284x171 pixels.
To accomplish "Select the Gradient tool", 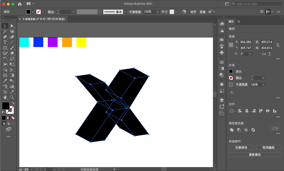I will pyautogui.click(x=12, y=75).
